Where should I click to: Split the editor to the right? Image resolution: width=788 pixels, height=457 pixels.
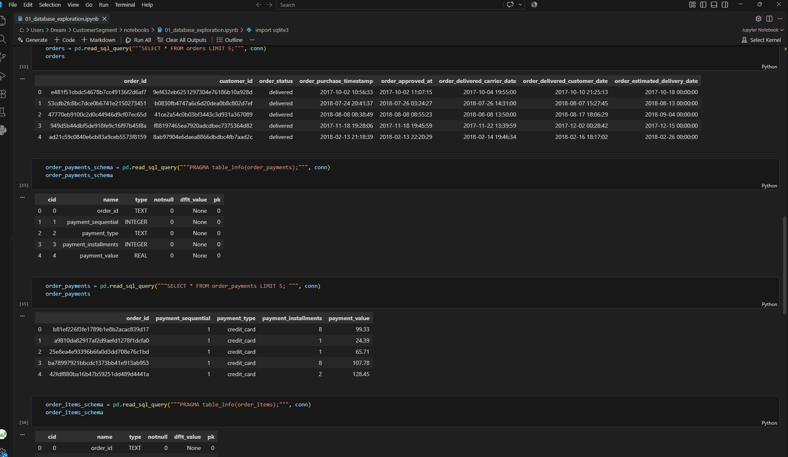click(x=769, y=19)
